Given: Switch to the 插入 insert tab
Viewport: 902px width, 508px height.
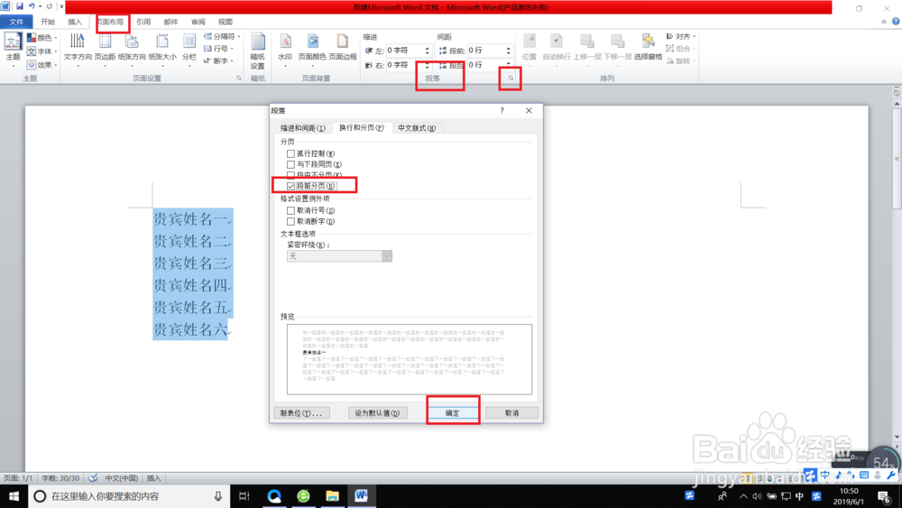Looking at the screenshot, I should tap(75, 22).
